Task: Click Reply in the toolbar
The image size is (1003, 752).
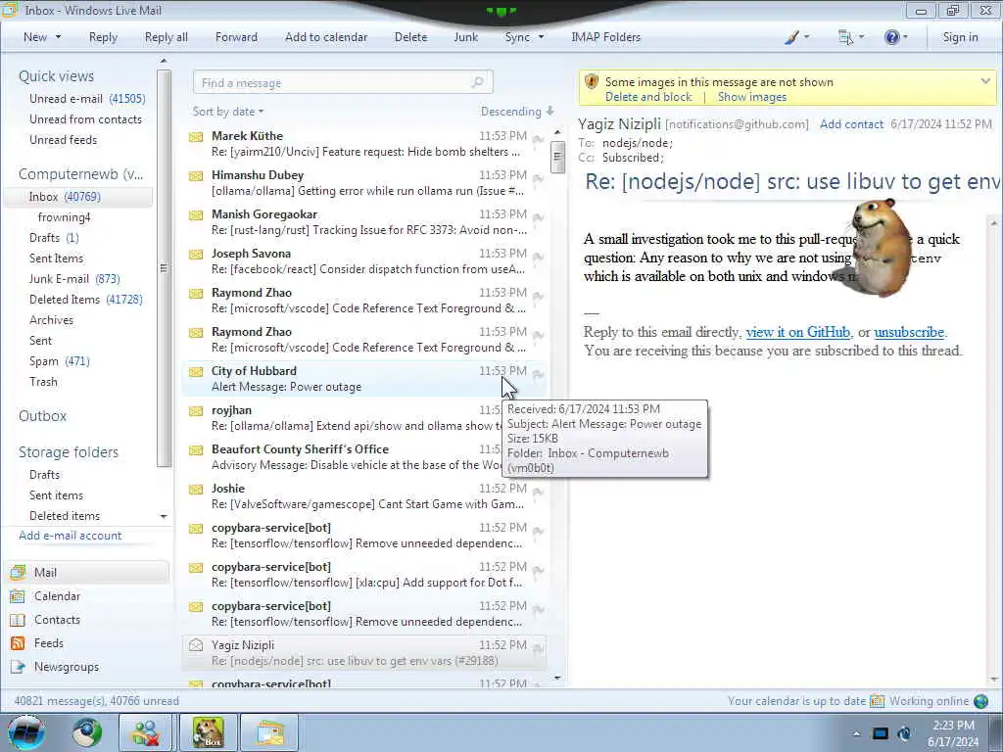Action: (103, 37)
